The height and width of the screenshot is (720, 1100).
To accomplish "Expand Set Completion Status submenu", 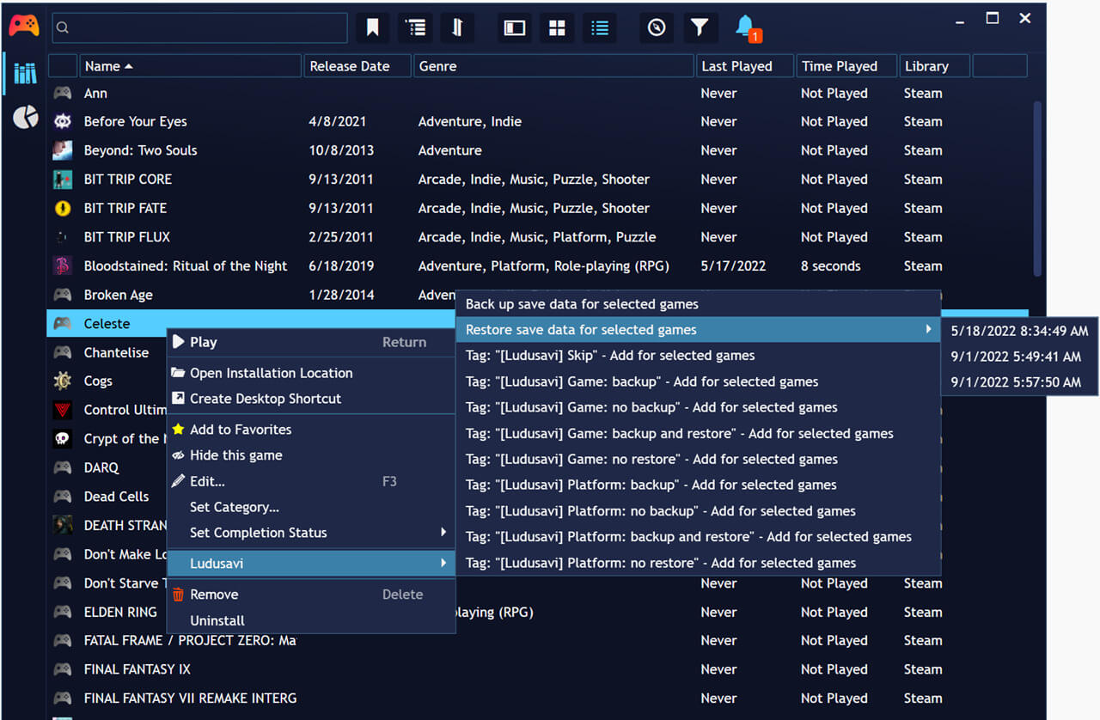I will [x=310, y=533].
